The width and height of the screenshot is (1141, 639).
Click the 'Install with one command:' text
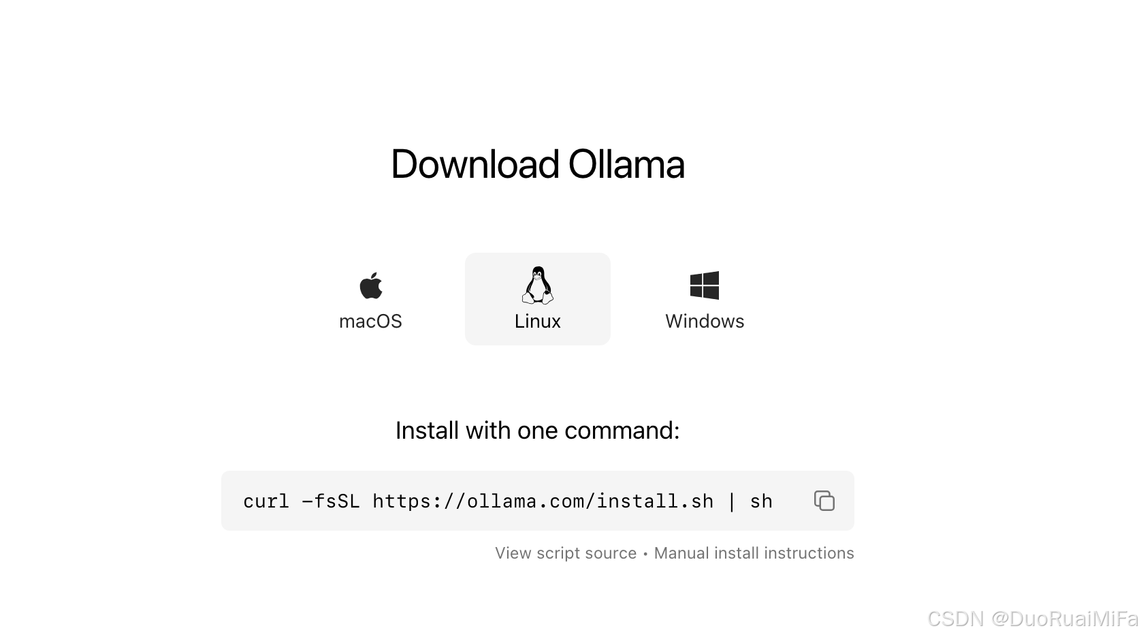click(x=538, y=431)
